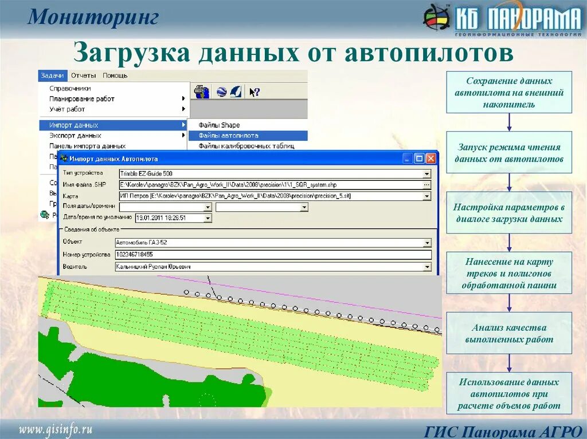Image resolution: width=587 pixels, height=439 pixels.
Task: Open the Задачи menu
Action: tap(52, 76)
